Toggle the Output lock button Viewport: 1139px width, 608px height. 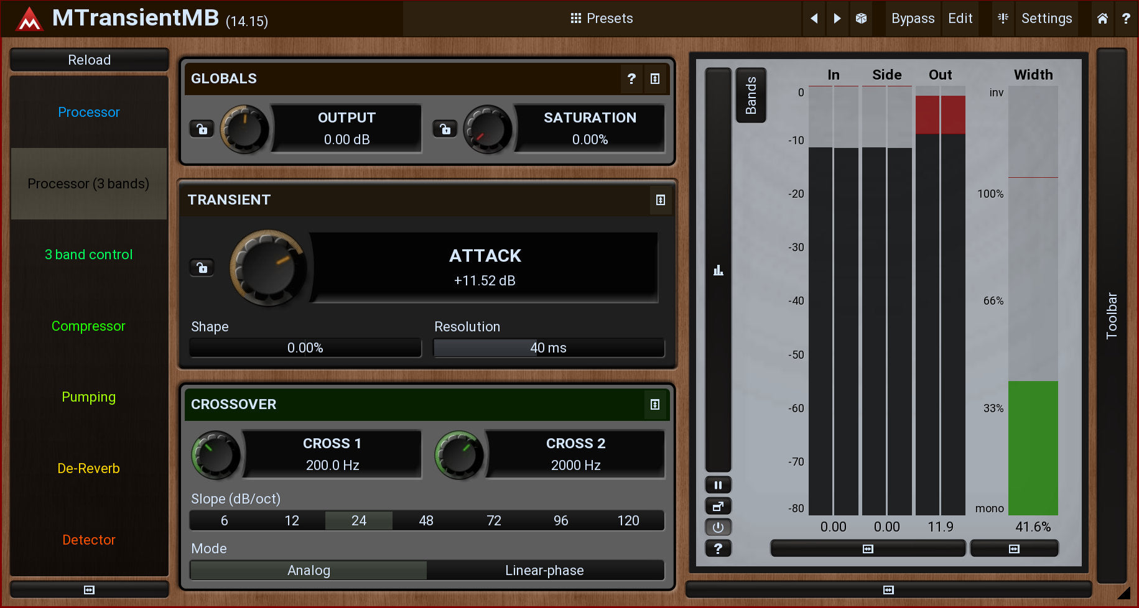tap(202, 129)
